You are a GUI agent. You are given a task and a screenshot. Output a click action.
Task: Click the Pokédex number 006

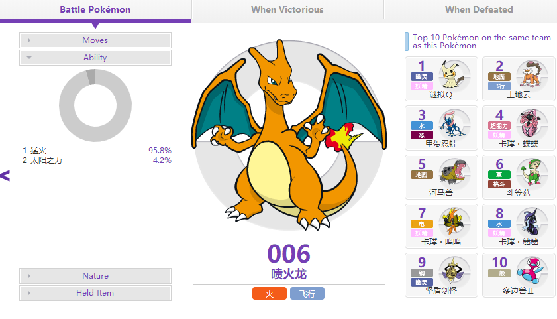289,253
